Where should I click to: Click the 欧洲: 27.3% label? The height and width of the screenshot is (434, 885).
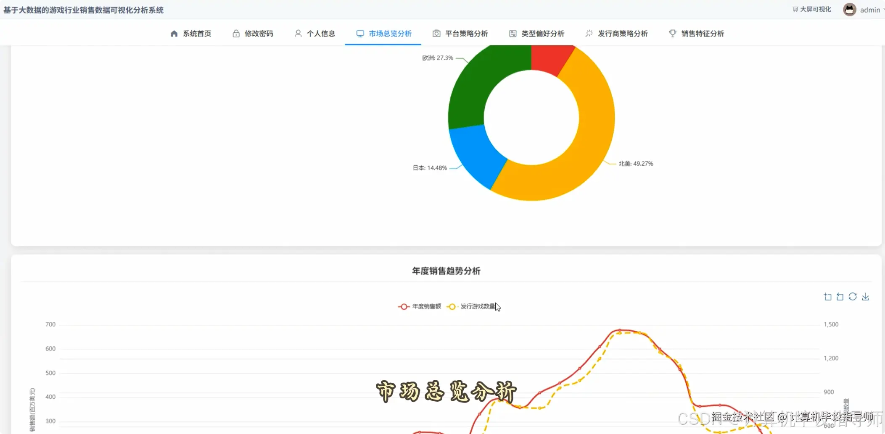(x=438, y=58)
